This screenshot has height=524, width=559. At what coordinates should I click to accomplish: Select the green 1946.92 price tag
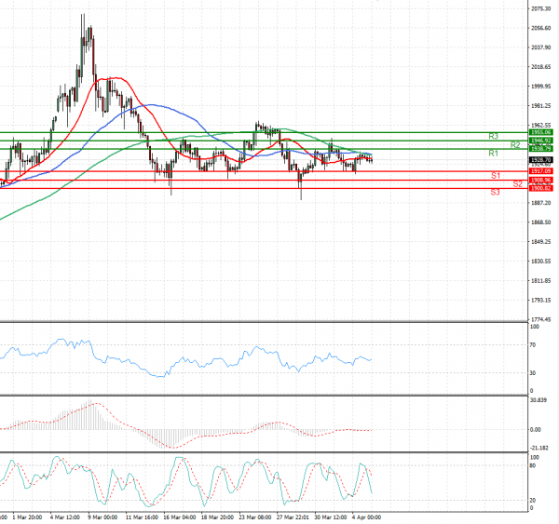(540, 141)
